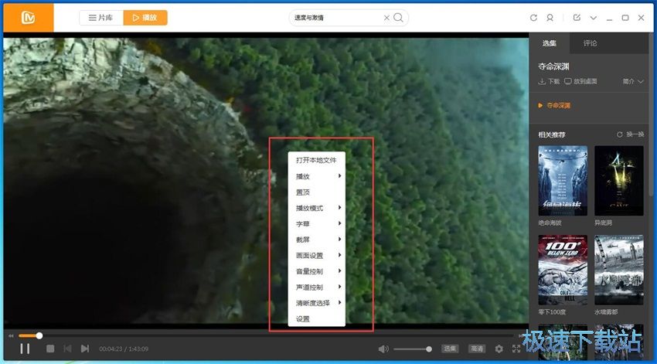Click the 绝命海拔 title text
The width and height of the screenshot is (657, 364).
(x=550, y=223)
